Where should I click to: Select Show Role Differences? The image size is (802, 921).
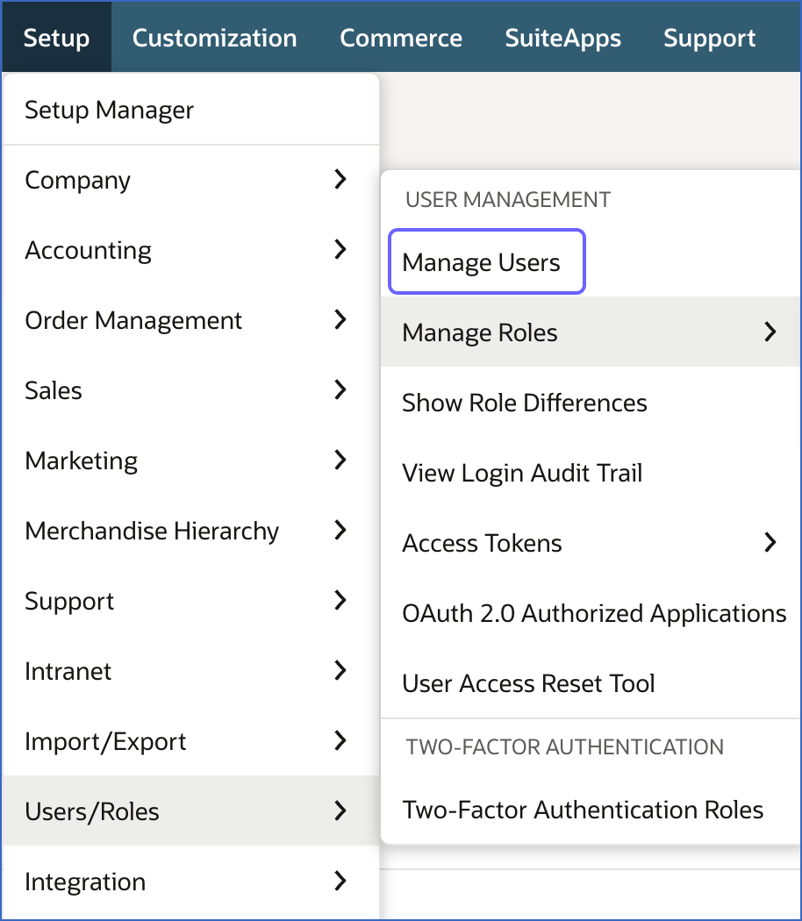(x=524, y=402)
